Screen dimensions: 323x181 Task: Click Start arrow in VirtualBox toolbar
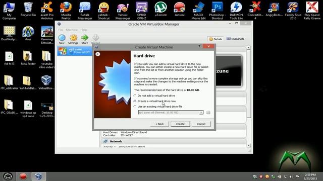point(84,39)
